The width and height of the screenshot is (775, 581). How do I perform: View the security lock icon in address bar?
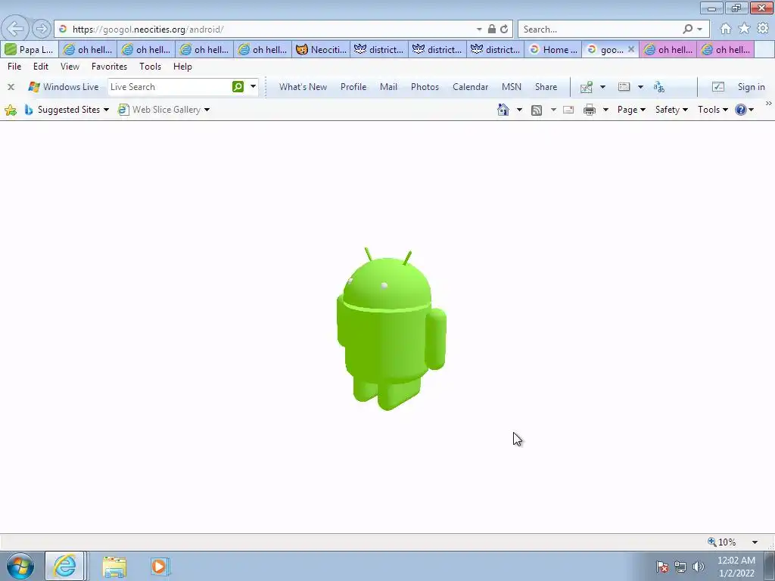pos(492,30)
